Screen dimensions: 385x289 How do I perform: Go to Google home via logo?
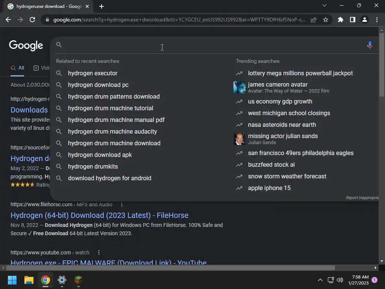[x=26, y=46]
